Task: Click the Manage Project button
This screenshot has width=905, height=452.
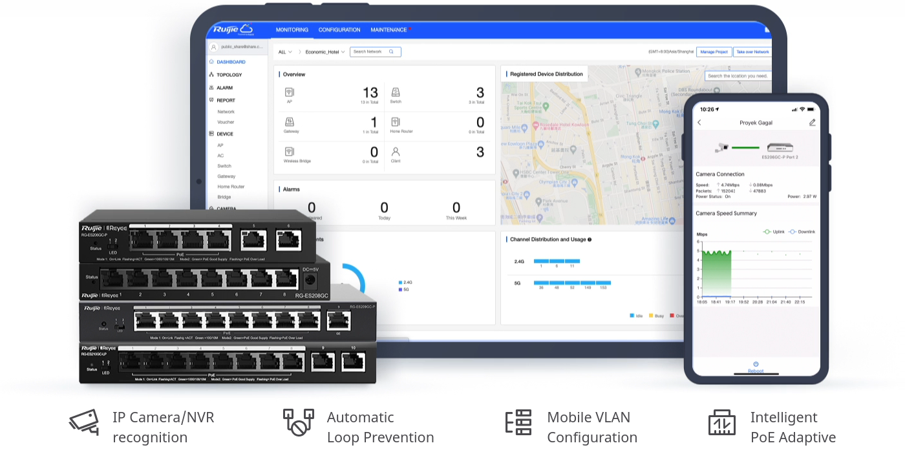Action: (714, 52)
